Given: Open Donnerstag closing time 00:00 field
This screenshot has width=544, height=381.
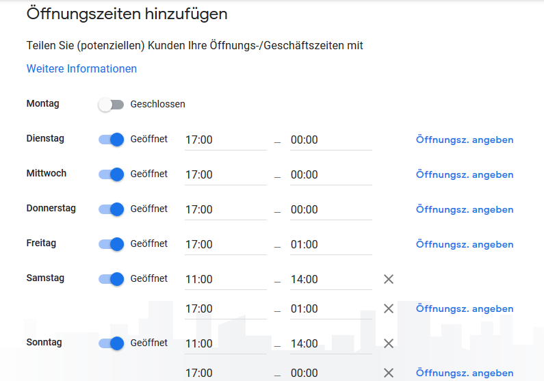Looking at the screenshot, I should (331, 210).
